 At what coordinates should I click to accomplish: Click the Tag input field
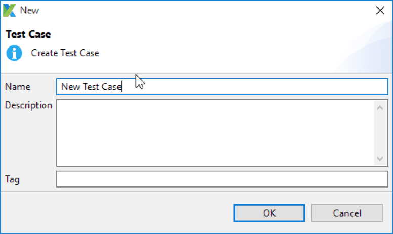pyautogui.click(x=222, y=179)
